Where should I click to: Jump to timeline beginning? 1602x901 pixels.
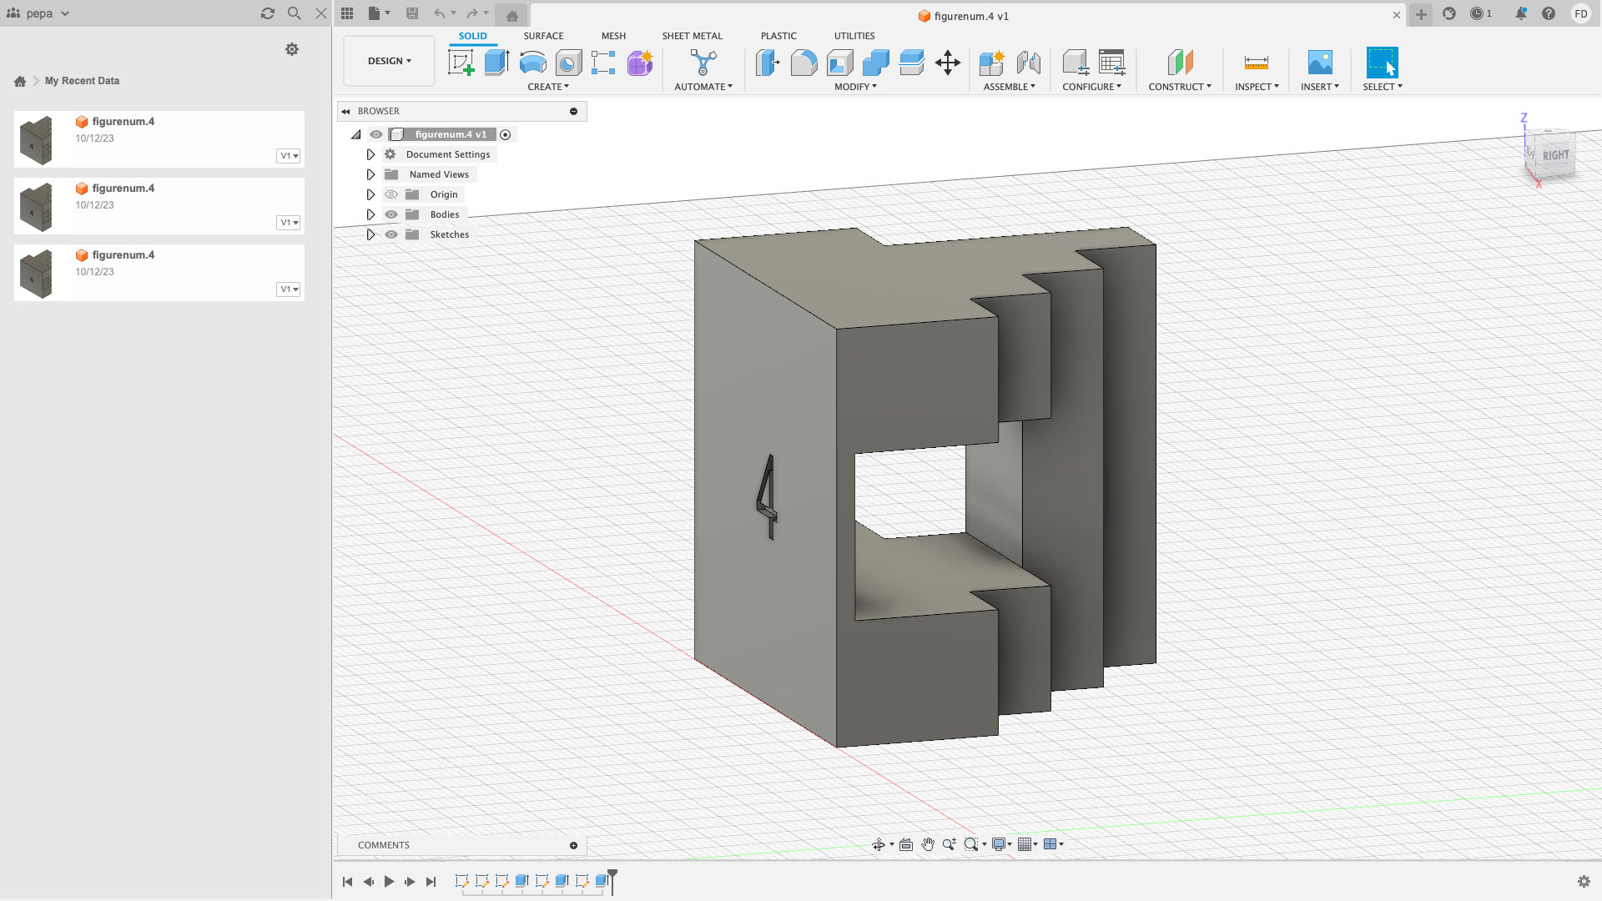[x=348, y=881]
